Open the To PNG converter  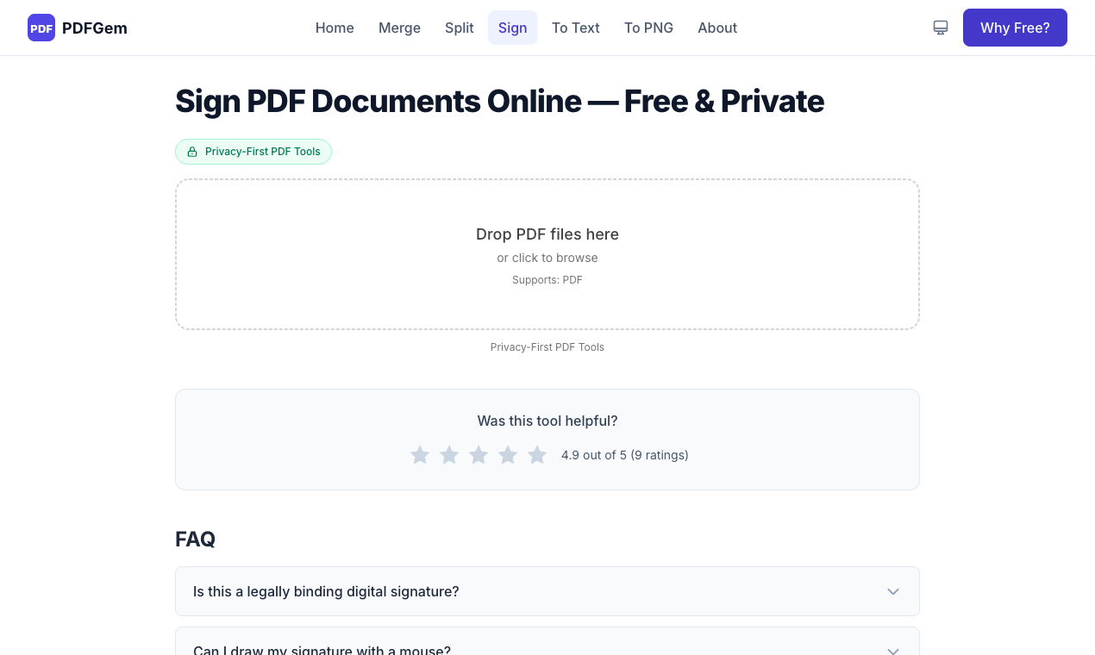tap(648, 28)
